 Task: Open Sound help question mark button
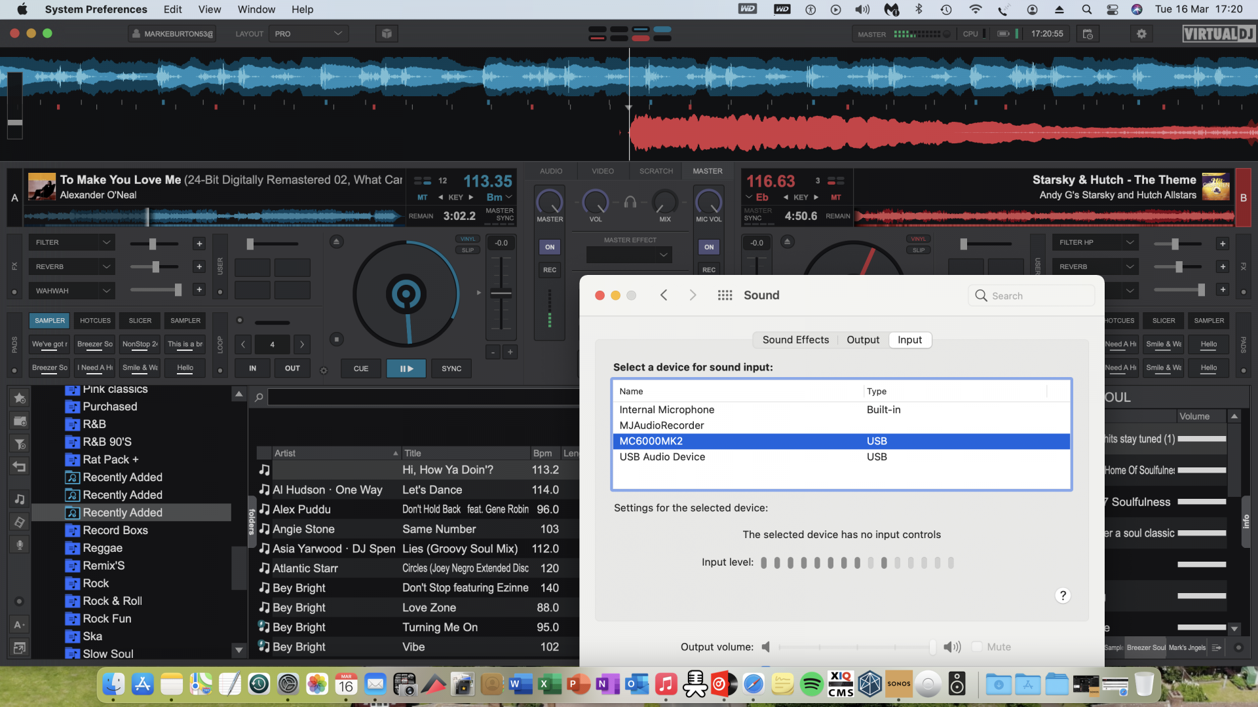click(x=1063, y=595)
